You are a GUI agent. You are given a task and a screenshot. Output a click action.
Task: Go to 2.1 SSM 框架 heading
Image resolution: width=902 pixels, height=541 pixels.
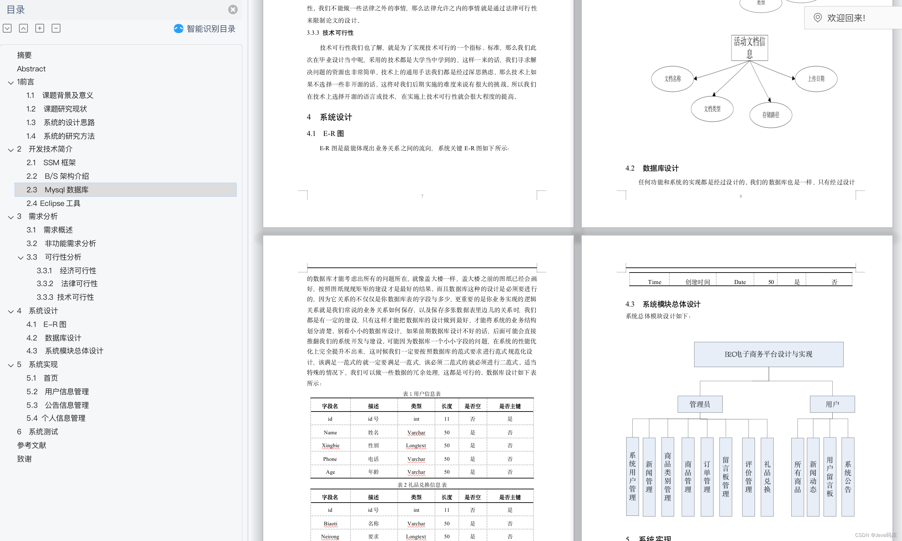click(x=51, y=162)
